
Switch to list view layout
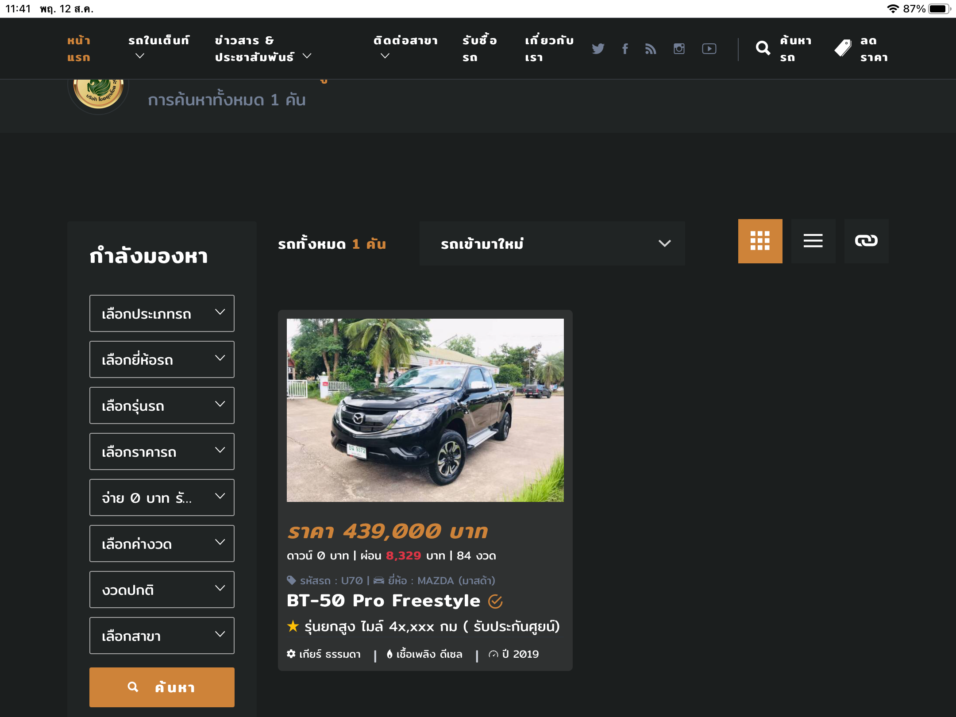click(x=813, y=241)
